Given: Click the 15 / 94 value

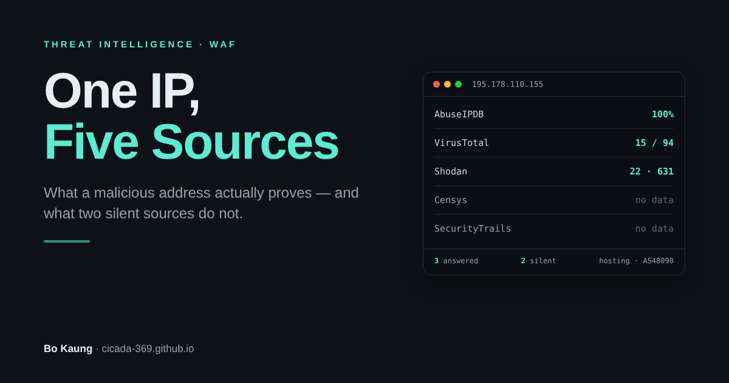Looking at the screenshot, I should pos(654,143).
